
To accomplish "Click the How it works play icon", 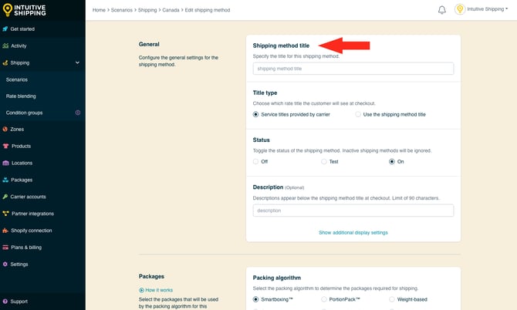I will pyautogui.click(x=141, y=290).
